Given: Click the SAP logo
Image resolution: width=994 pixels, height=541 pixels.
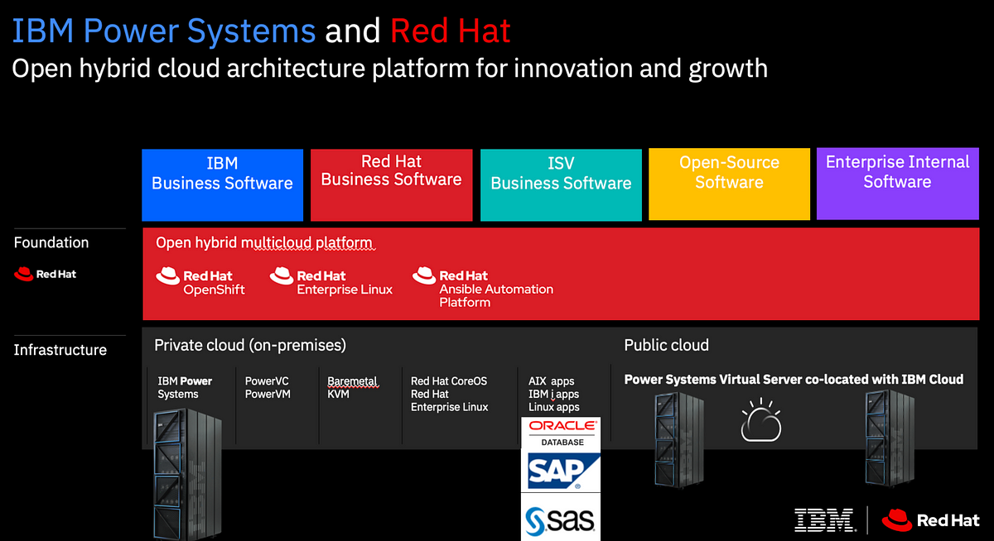Looking at the screenshot, I should [x=564, y=471].
